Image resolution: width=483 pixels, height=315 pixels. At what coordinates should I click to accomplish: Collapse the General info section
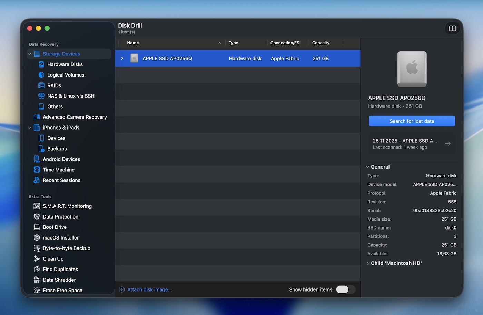coord(367,167)
